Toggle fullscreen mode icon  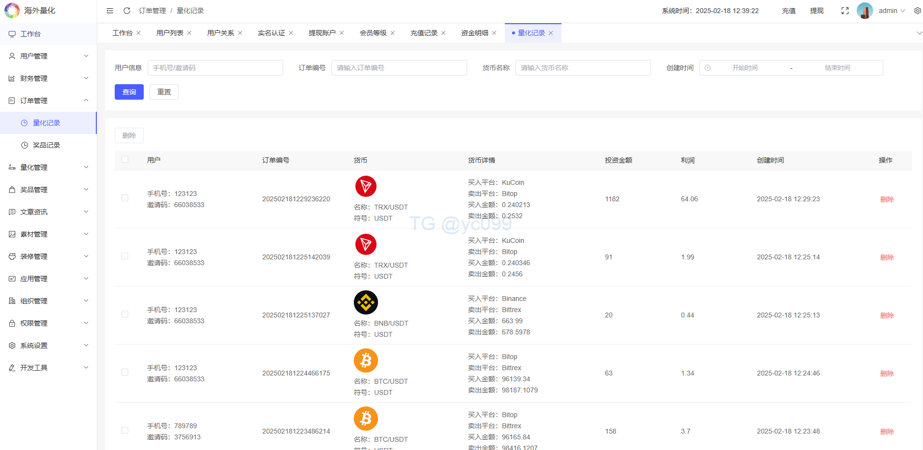pos(845,11)
